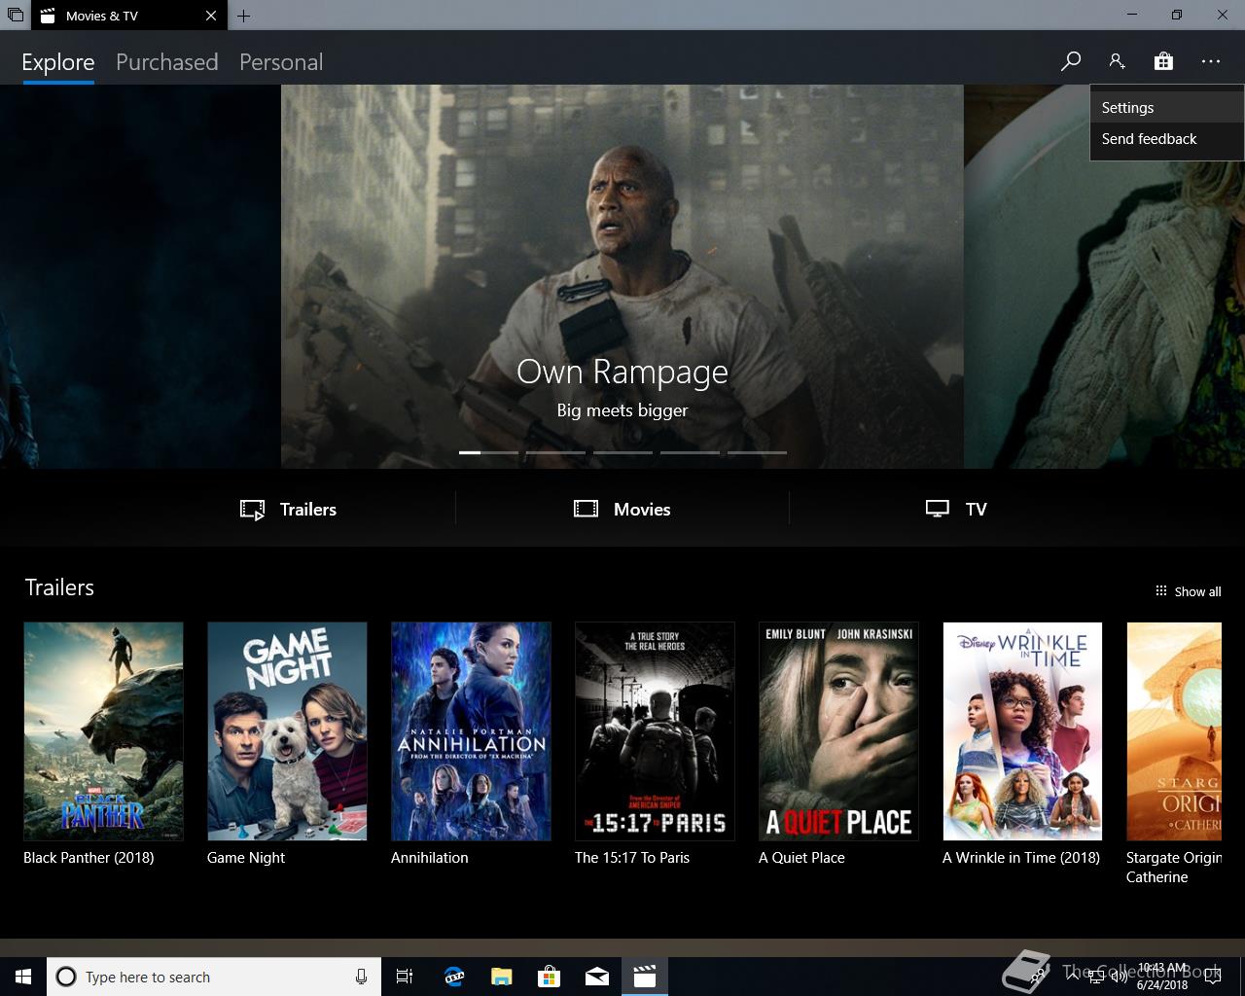Screen dimensions: 1245x996
Task: Select second carousel page indicator
Action: (x=555, y=452)
